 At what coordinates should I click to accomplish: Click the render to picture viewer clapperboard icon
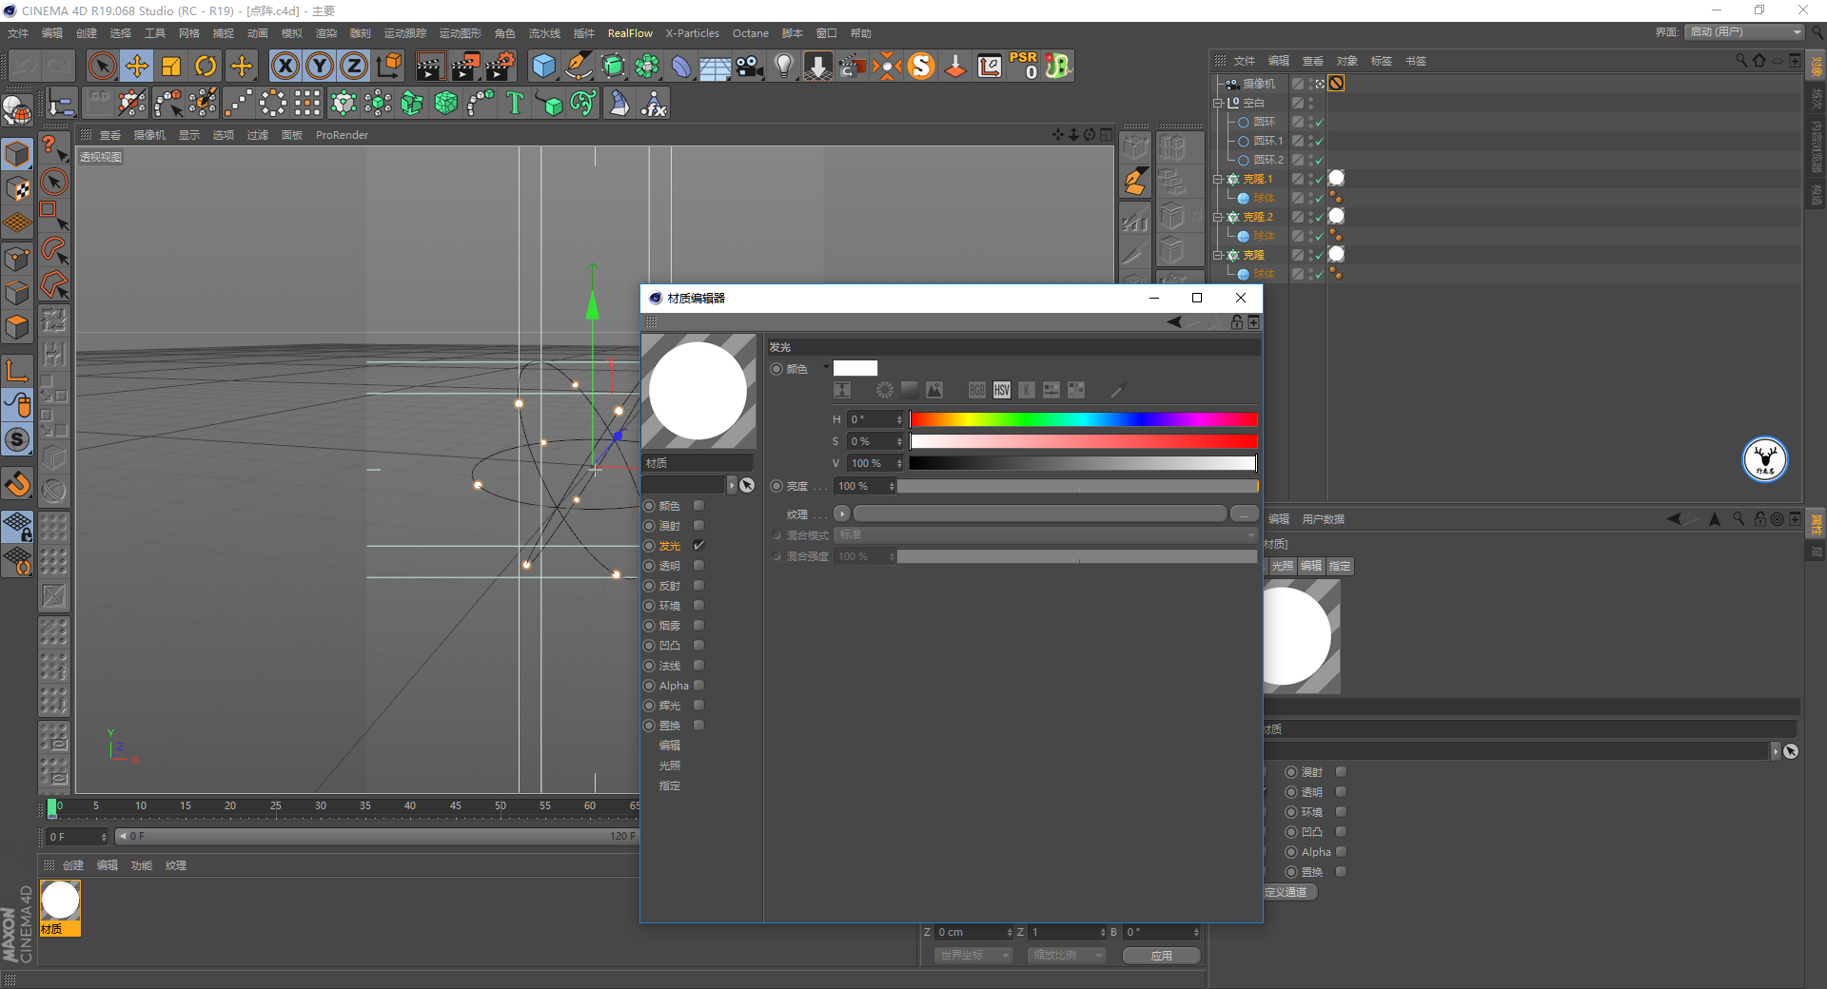pyautogui.click(x=465, y=66)
